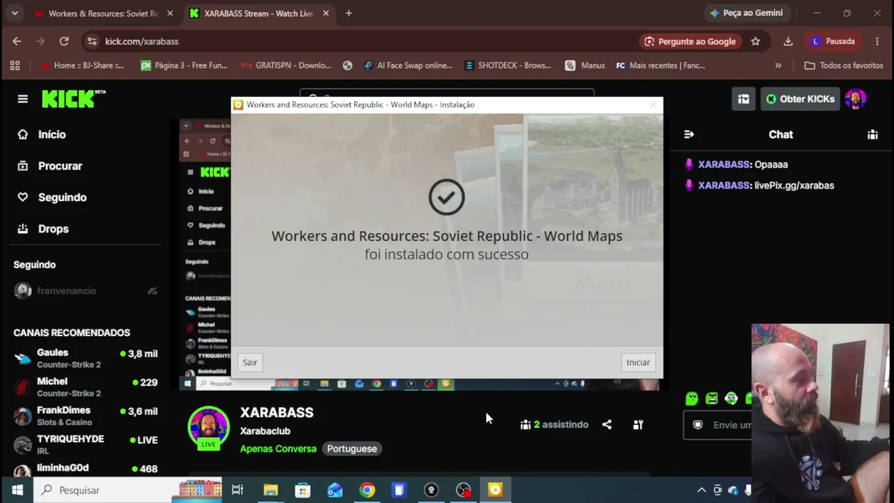Open the Kick store icon beside Obter KICKs
The width and height of the screenshot is (894, 503).
pos(743,99)
